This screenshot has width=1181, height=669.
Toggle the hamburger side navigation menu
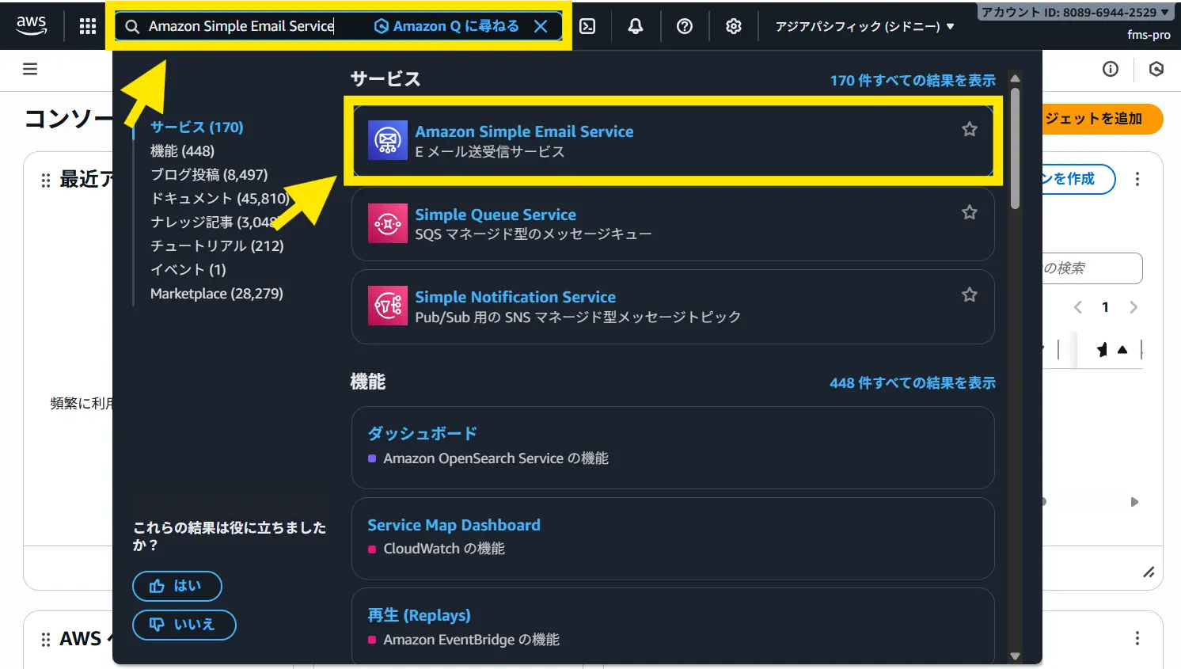[30, 69]
